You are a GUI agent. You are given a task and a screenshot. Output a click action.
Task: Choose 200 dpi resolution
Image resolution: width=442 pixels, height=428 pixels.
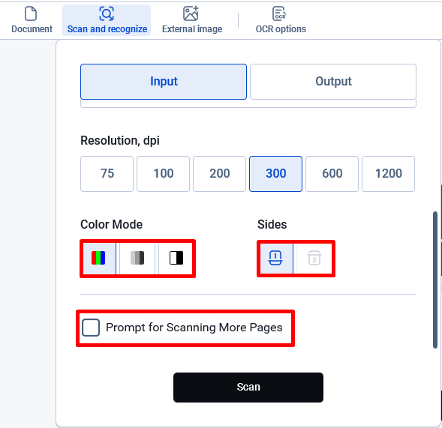coord(219,174)
